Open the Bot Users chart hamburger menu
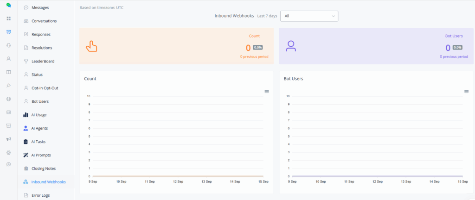 pyautogui.click(x=466, y=92)
